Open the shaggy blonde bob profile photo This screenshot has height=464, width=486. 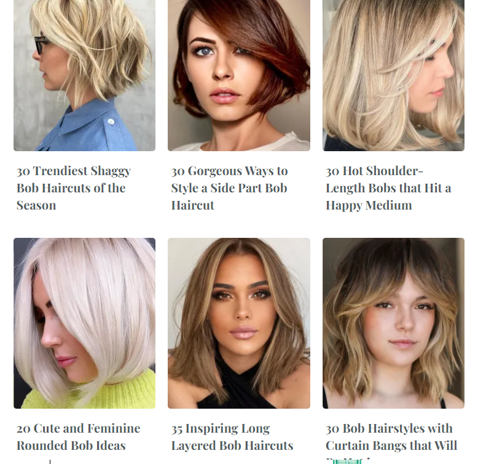84,76
